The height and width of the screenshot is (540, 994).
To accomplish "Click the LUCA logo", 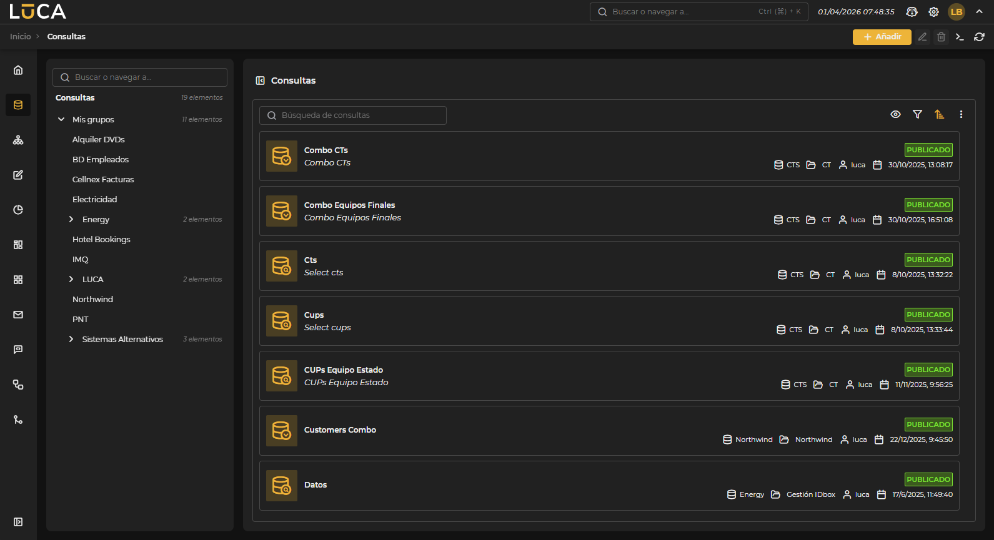I will tap(37, 11).
